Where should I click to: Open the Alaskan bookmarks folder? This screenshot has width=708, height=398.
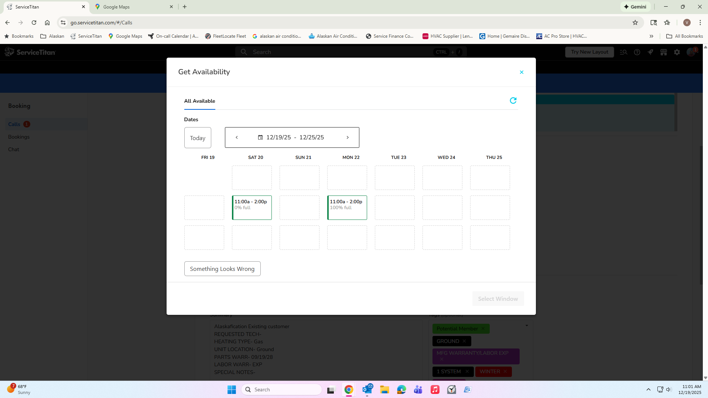point(52,36)
